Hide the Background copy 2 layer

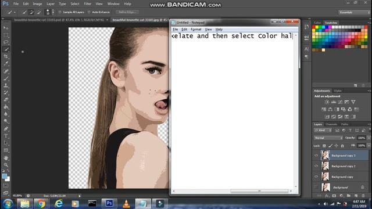(x=316, y=166)
